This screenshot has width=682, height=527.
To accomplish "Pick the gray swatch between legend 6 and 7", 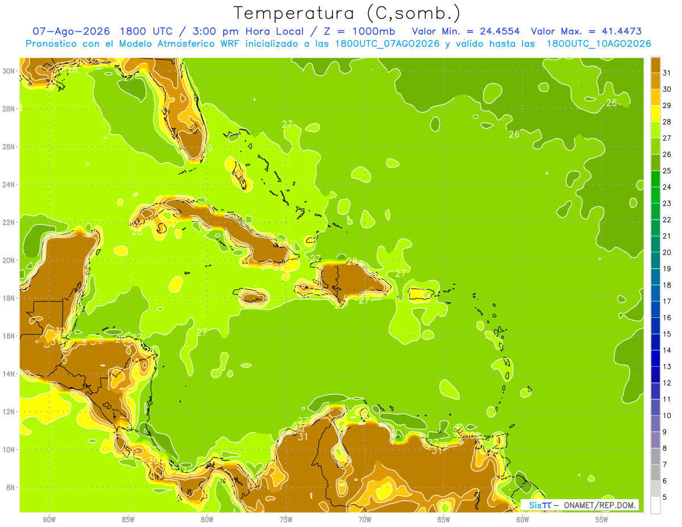I will (655, 472).
